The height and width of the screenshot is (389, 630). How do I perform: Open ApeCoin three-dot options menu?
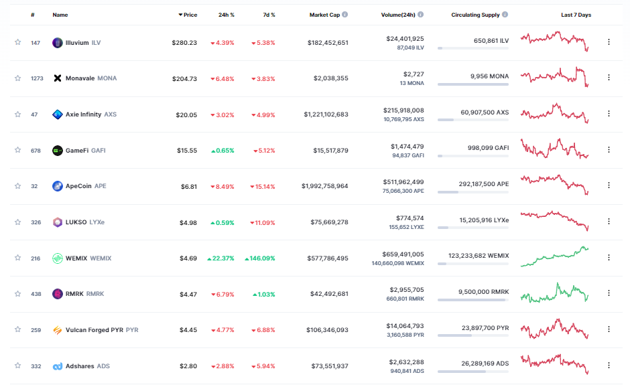609,185
